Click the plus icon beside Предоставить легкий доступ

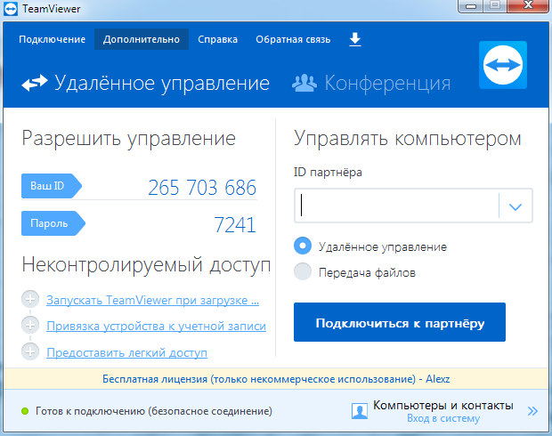point(30,351)
